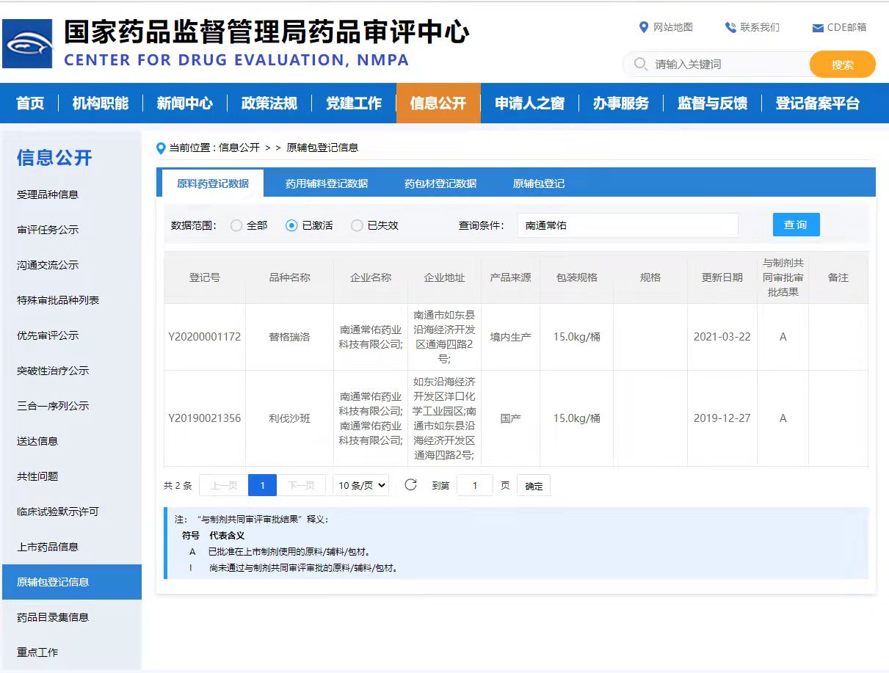Viewport: 889px width, 673px height.
Task: Click the 联系我们 link
Action: pos(760,27)
